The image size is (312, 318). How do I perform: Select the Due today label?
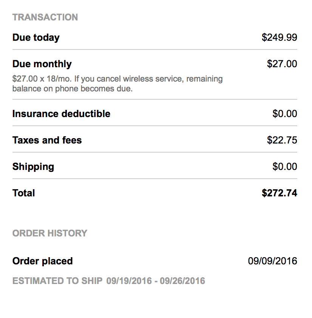[x=36, y=37]
